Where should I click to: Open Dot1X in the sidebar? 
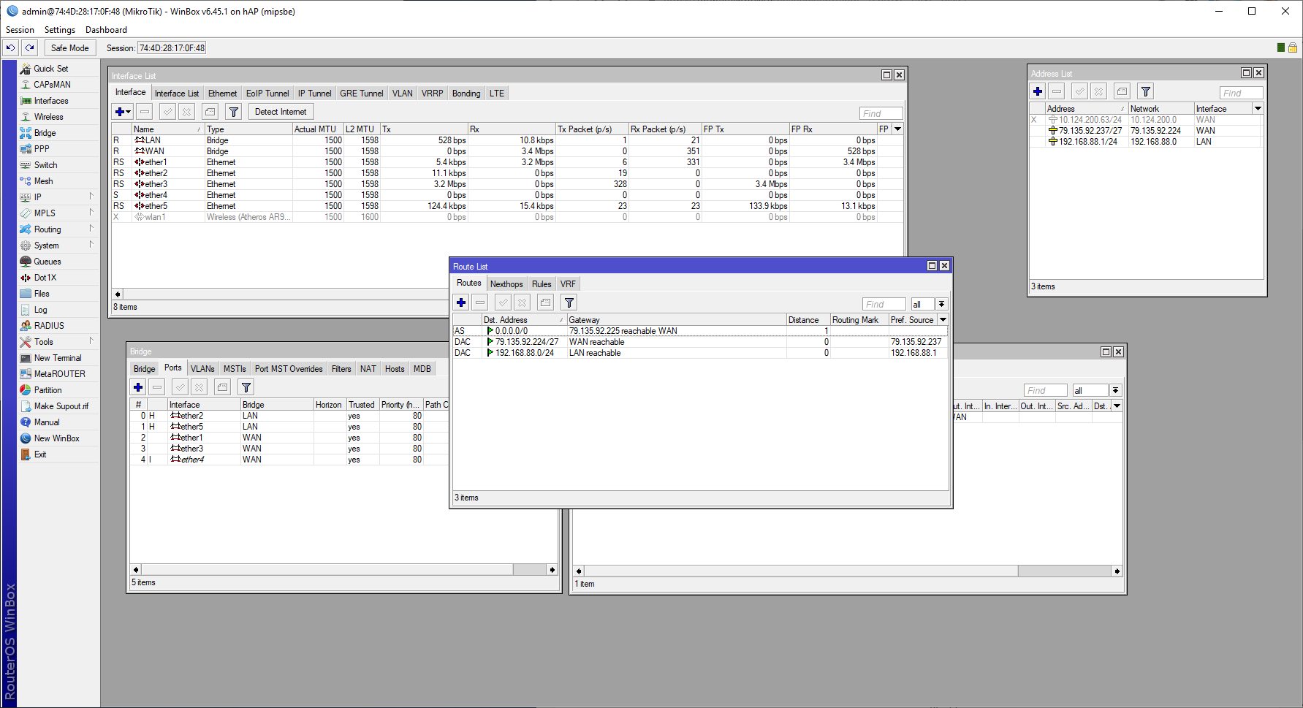45,278
